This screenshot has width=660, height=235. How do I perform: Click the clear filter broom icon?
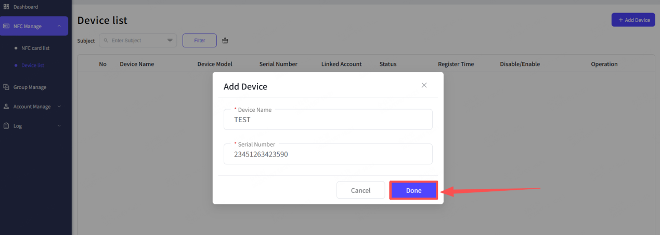(225, 41)
